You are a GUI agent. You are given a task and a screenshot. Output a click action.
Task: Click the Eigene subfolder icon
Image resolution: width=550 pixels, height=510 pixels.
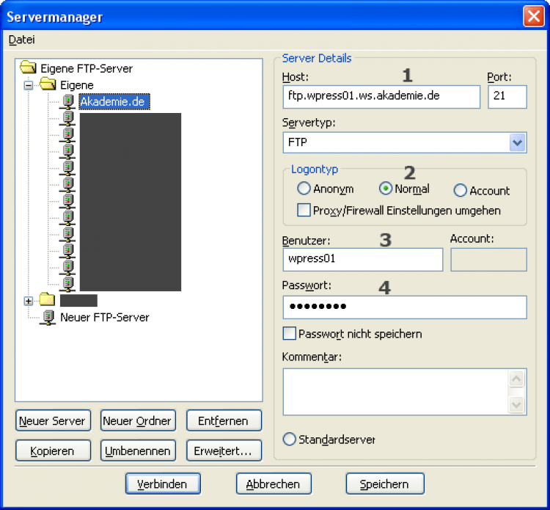pos(48,85)
